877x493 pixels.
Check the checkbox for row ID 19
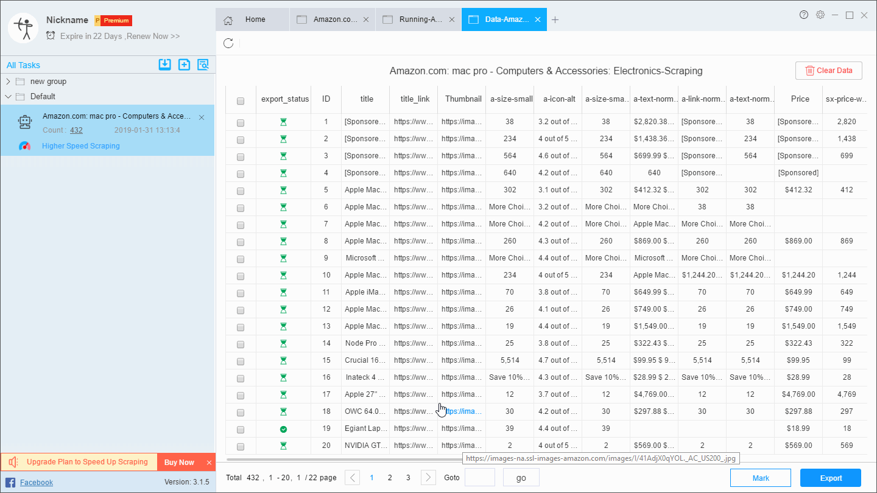[x=241, y=430]
